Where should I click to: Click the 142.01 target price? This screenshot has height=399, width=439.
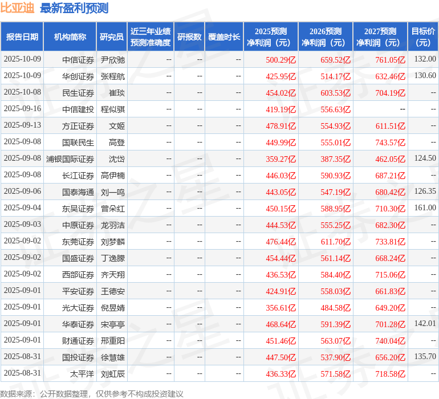point(425,323)
